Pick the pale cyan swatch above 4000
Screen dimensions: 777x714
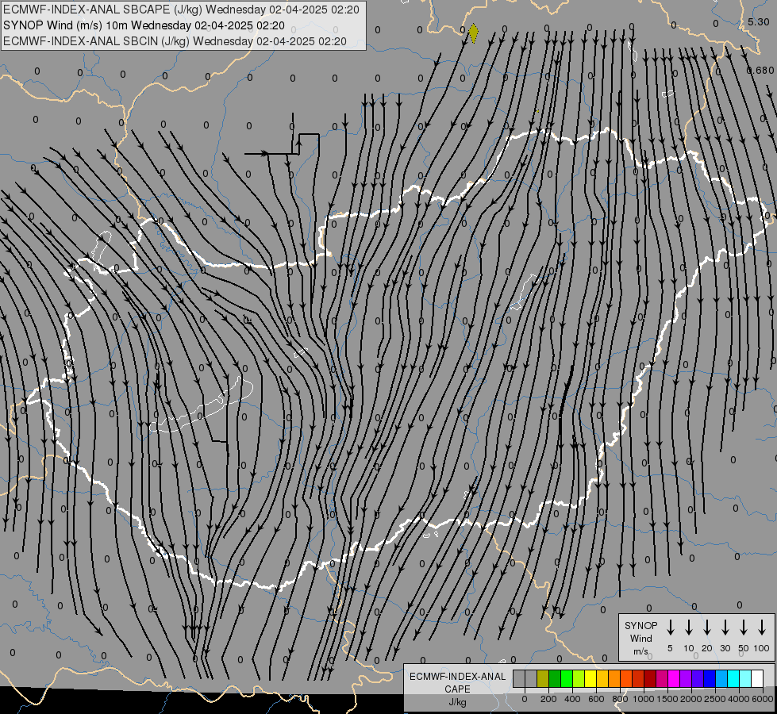coord(745,678)
